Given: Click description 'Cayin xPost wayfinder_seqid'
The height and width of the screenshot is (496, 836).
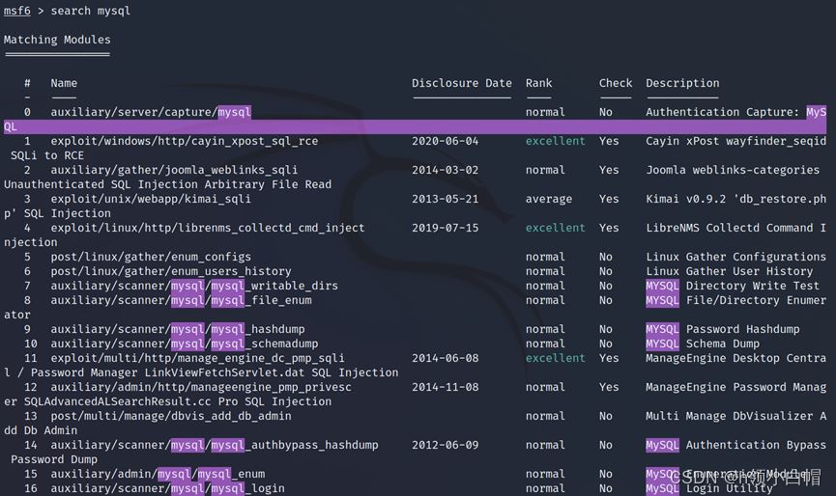Looking at the screenshot, I should [735, 141].
